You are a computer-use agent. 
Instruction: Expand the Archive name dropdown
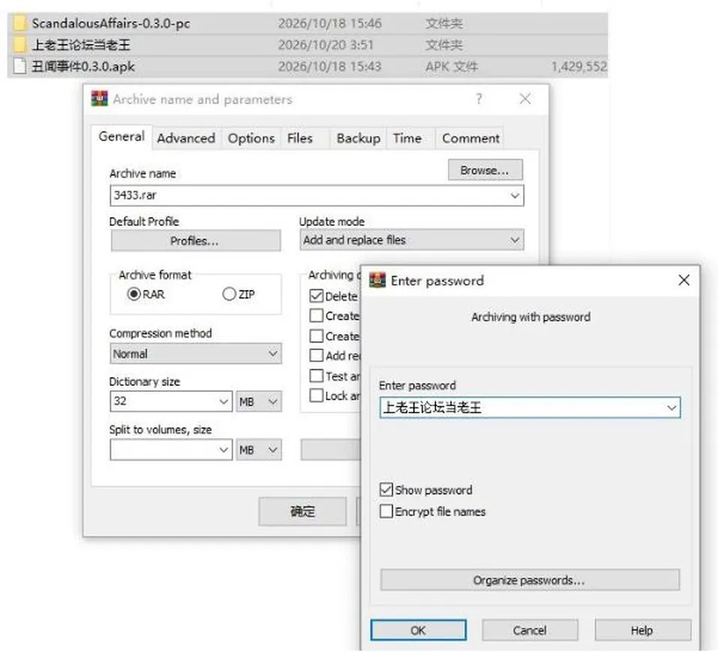pos(515,196)
